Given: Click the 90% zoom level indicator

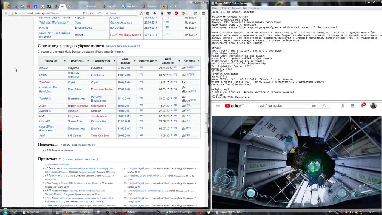Looking at the screenshot, I should point(91,13).
